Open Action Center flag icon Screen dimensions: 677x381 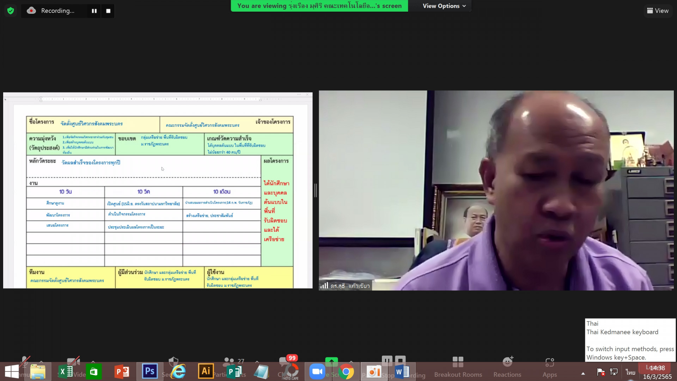coord(601,372)
